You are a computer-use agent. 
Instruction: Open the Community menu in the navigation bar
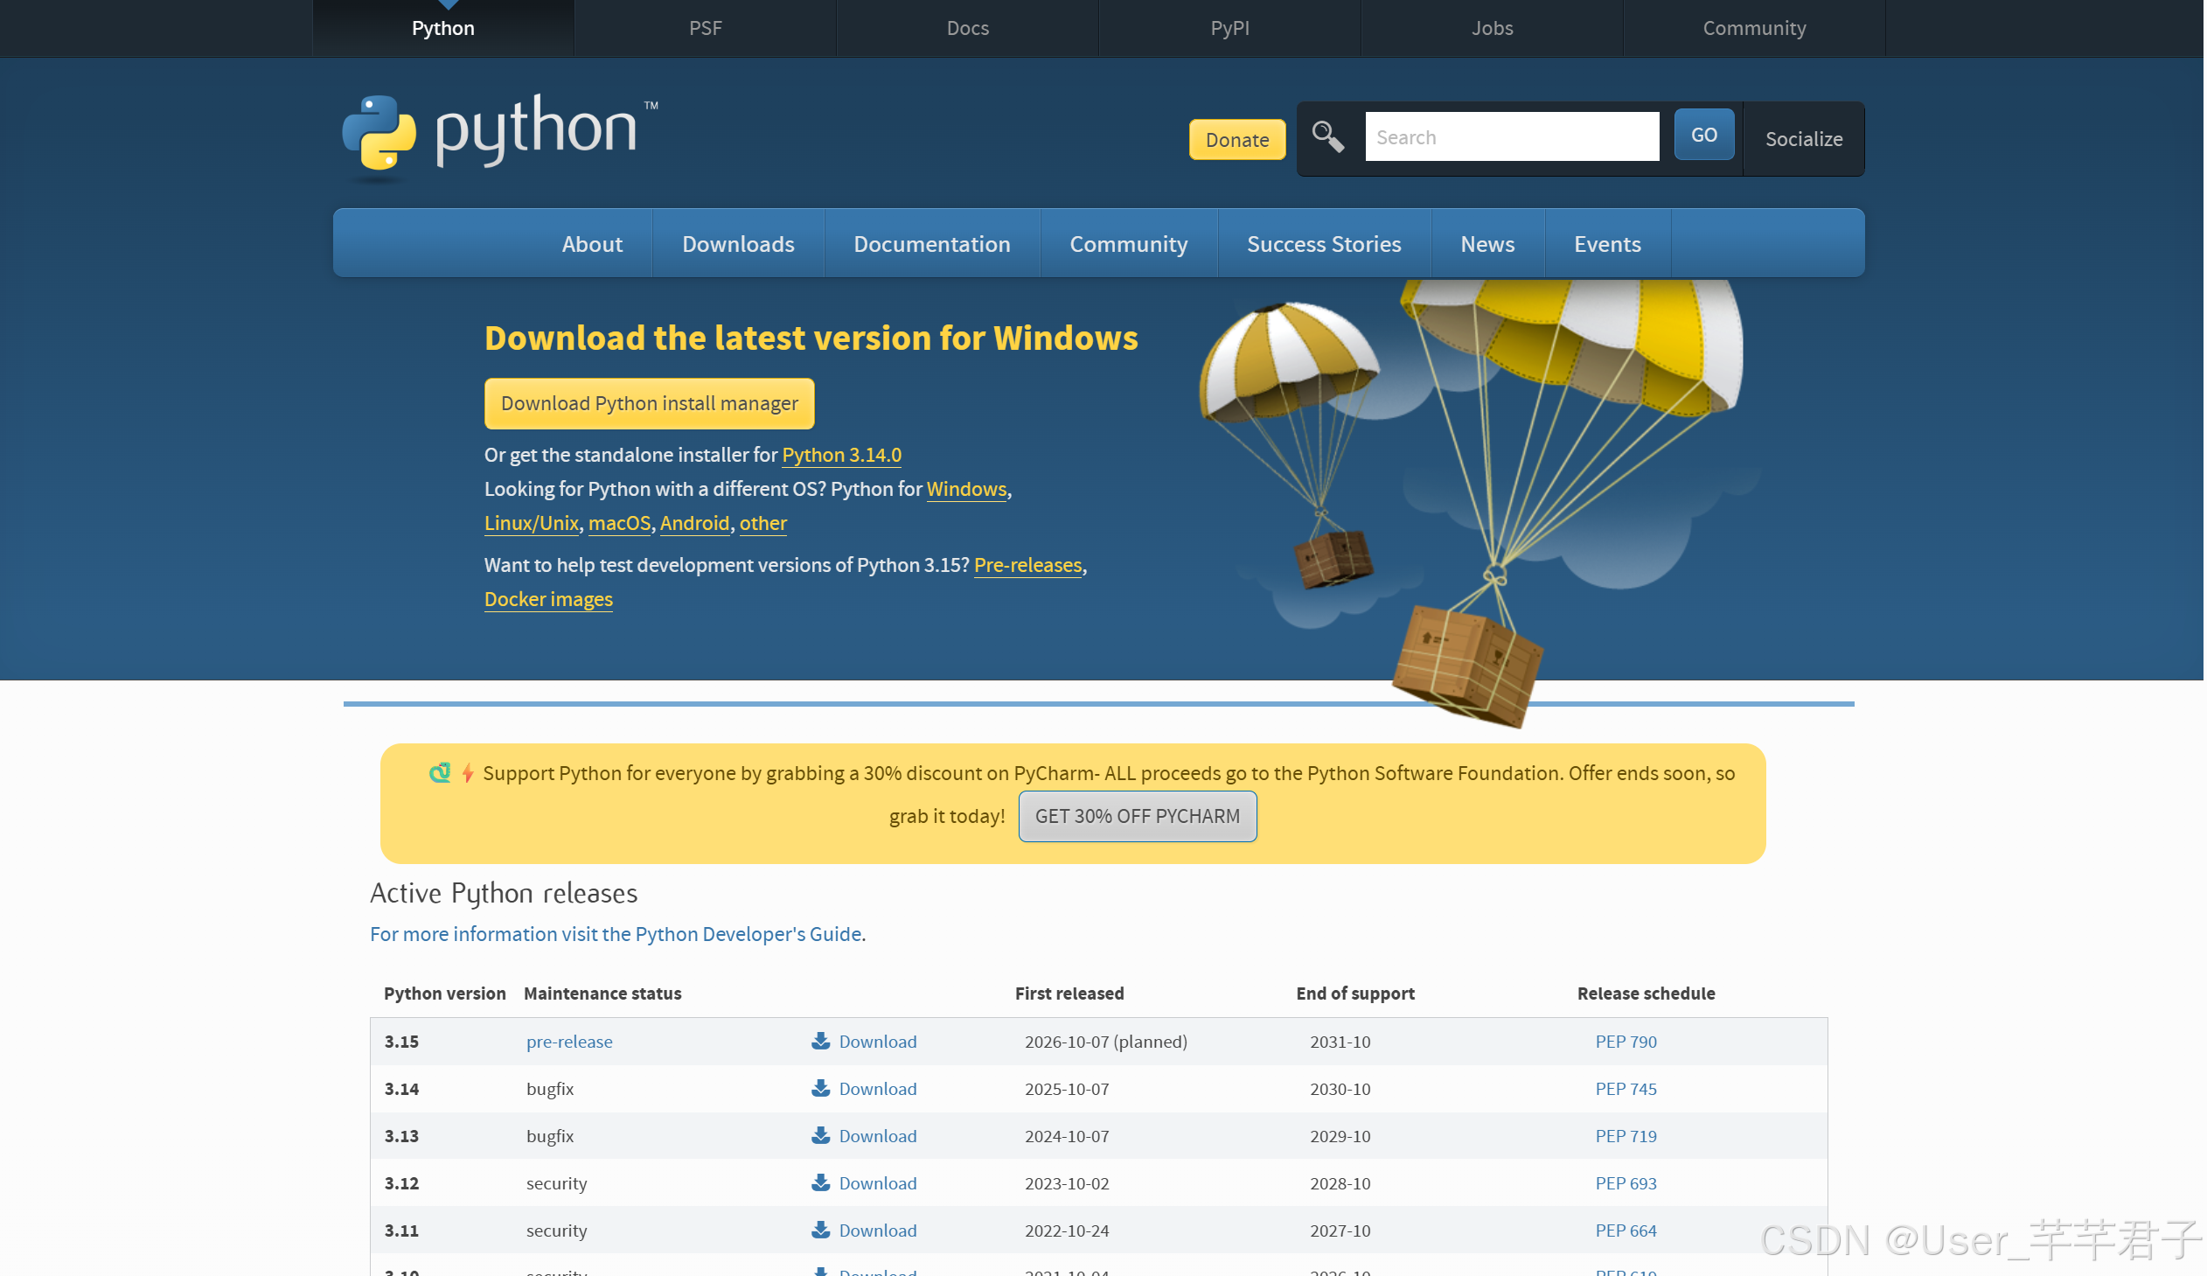coord(1129,244)
